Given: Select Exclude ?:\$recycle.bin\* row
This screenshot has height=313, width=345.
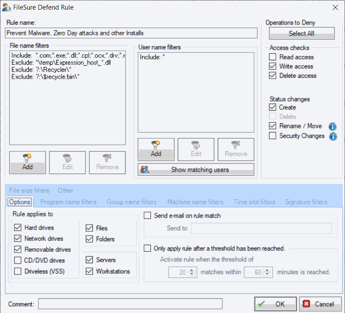Looking at the screenshot, I should click(67, 77).
